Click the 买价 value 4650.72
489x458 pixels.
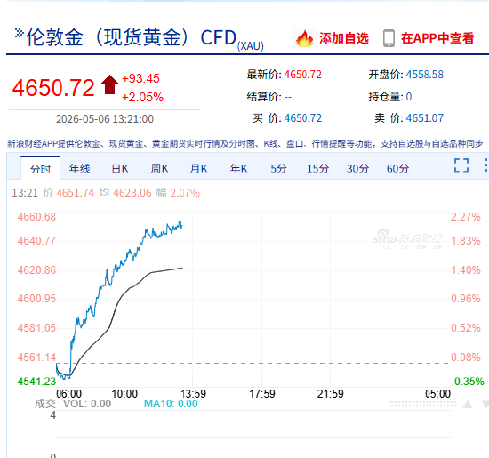[302, 118]
